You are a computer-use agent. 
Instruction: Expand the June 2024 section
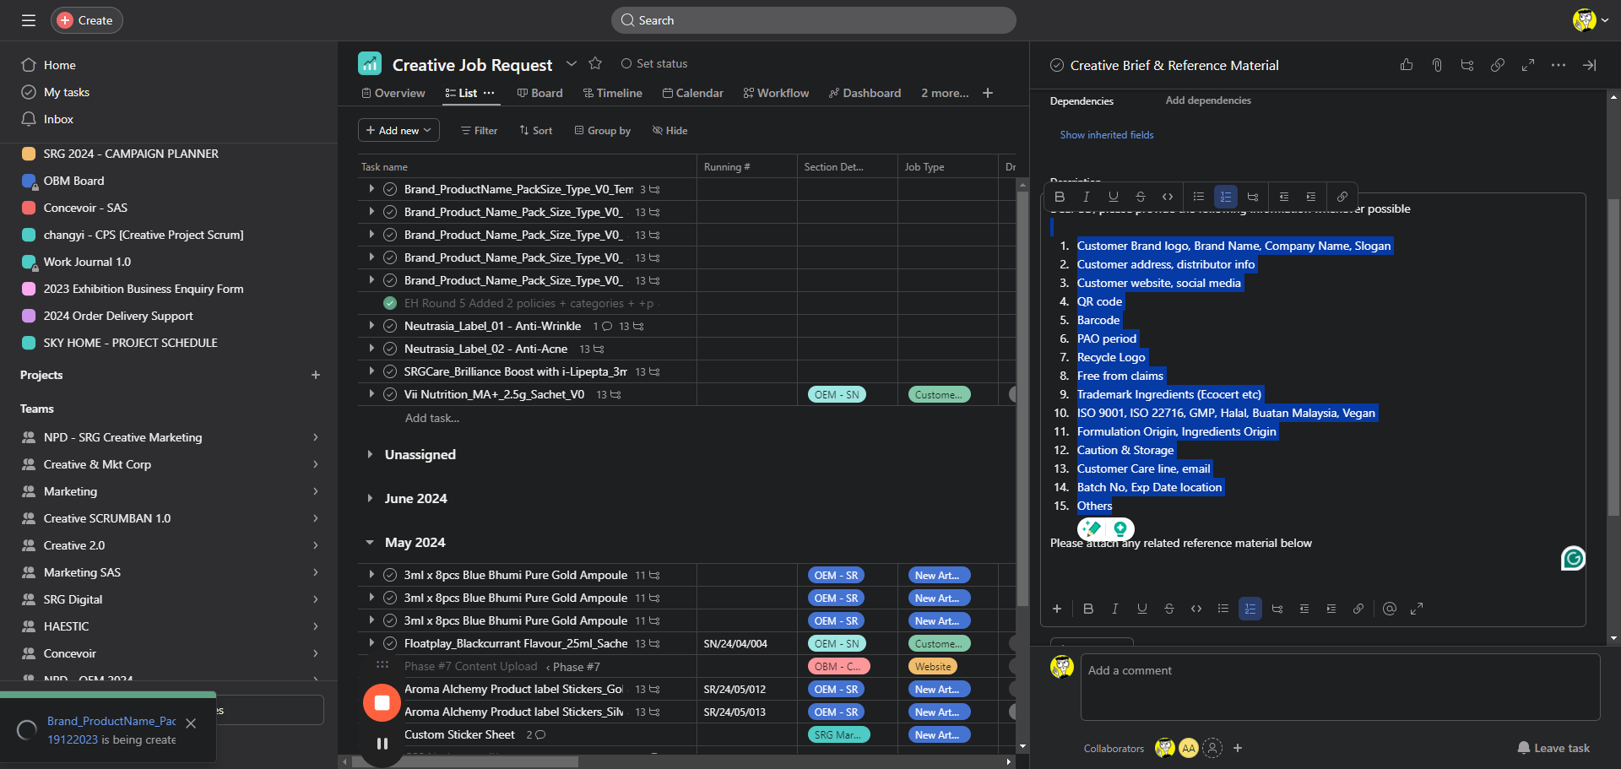(370, 498)
